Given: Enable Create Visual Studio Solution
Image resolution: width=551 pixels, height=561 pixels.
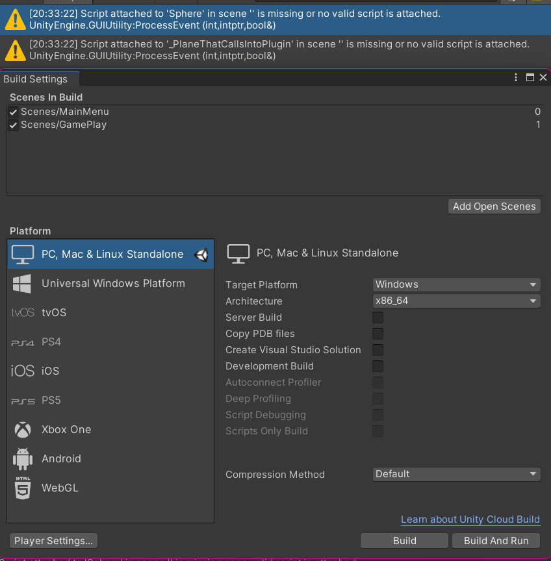Looking at the screenshot, I should (378, 350).
